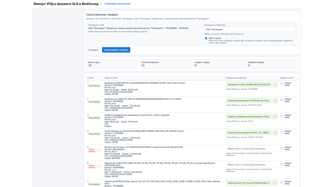Remove PFI-706 Red cartridge match in row 2

tap(275, 101)
